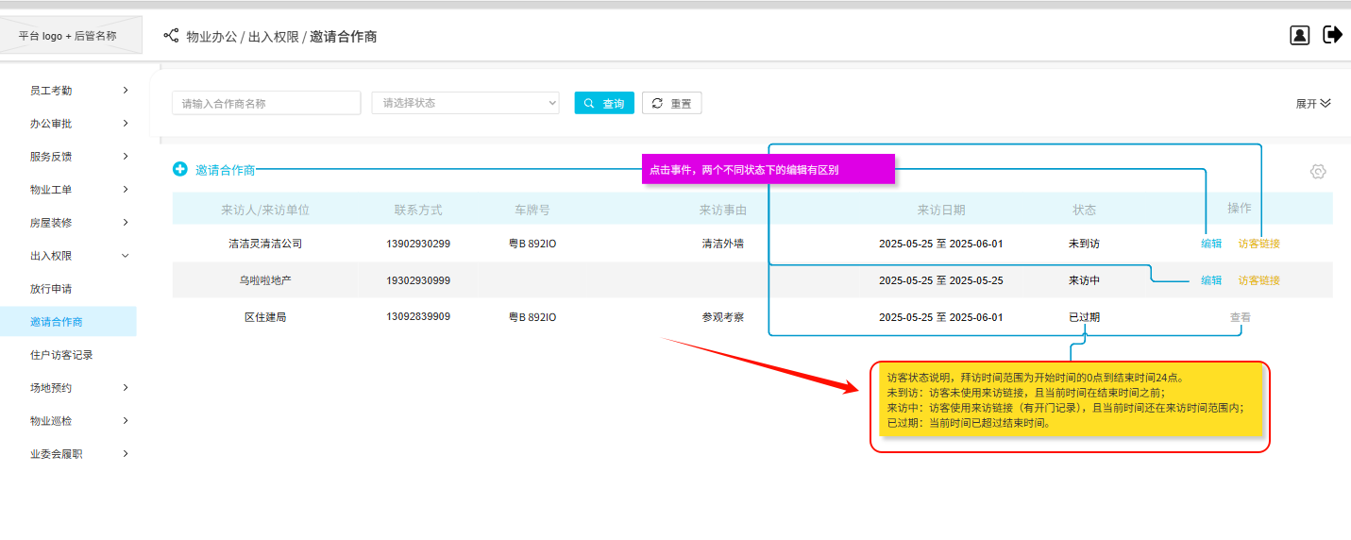
Task: Collapse the 出入权限 sidebar menu
Action: coord(79,256)
